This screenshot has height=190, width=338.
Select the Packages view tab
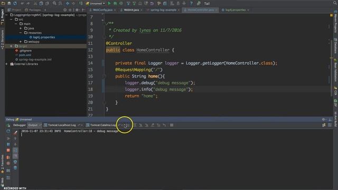33,10
